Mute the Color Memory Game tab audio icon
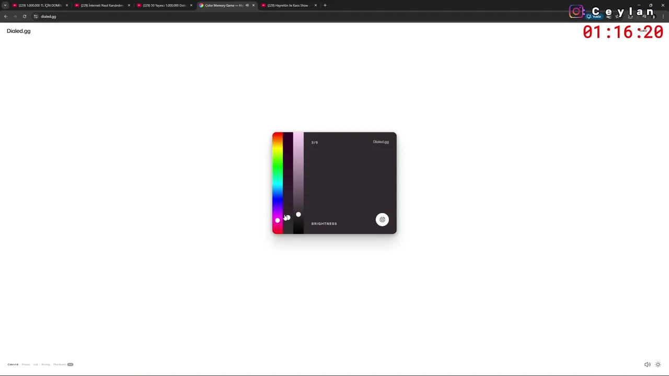This screenshot has height=376, width=669. click(x=247, y=5)
